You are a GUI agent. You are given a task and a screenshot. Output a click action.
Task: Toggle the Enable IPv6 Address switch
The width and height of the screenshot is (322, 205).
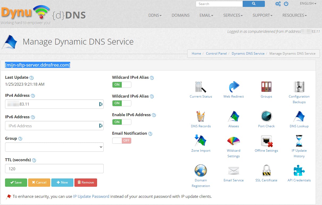click(122, 122)
